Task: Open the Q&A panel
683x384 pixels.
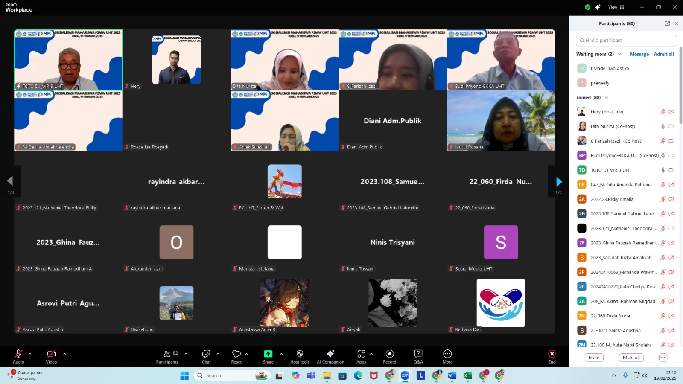Action: coord(418,356)
